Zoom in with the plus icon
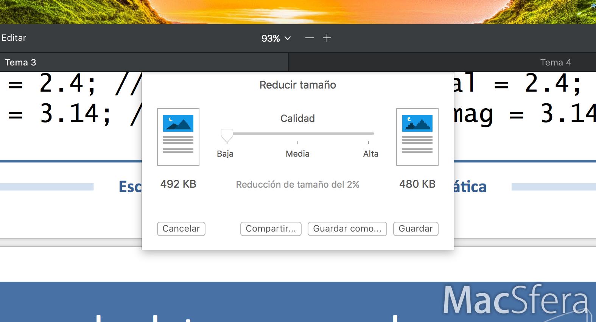This screenshot has height=322, width=596. 327,38
